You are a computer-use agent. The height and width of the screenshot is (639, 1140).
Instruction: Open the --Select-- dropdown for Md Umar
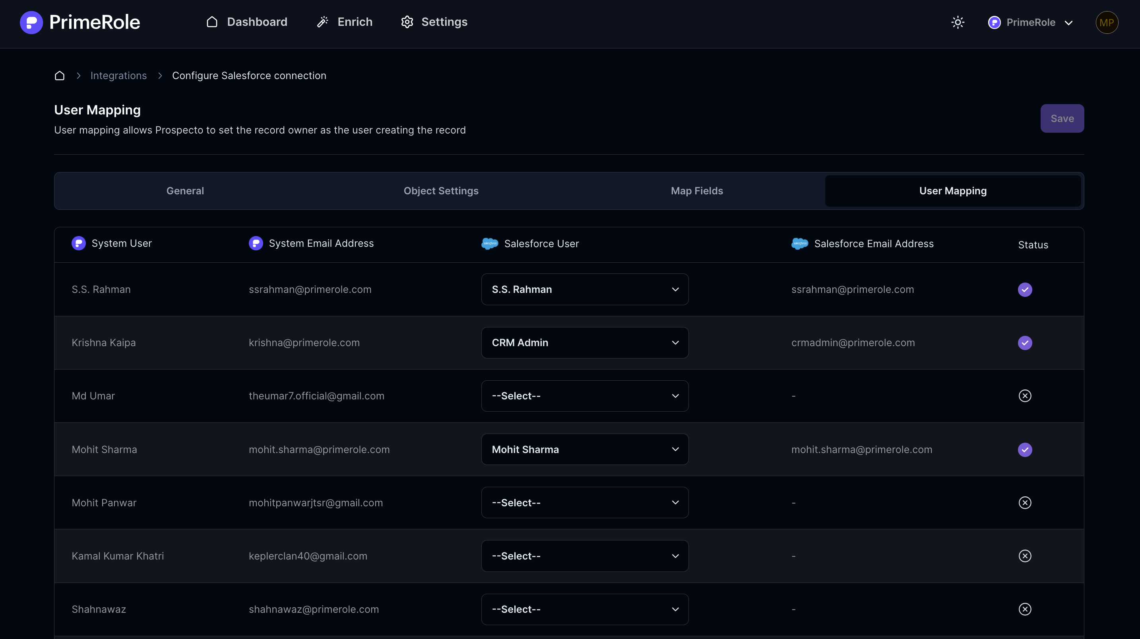click(585, 396)
